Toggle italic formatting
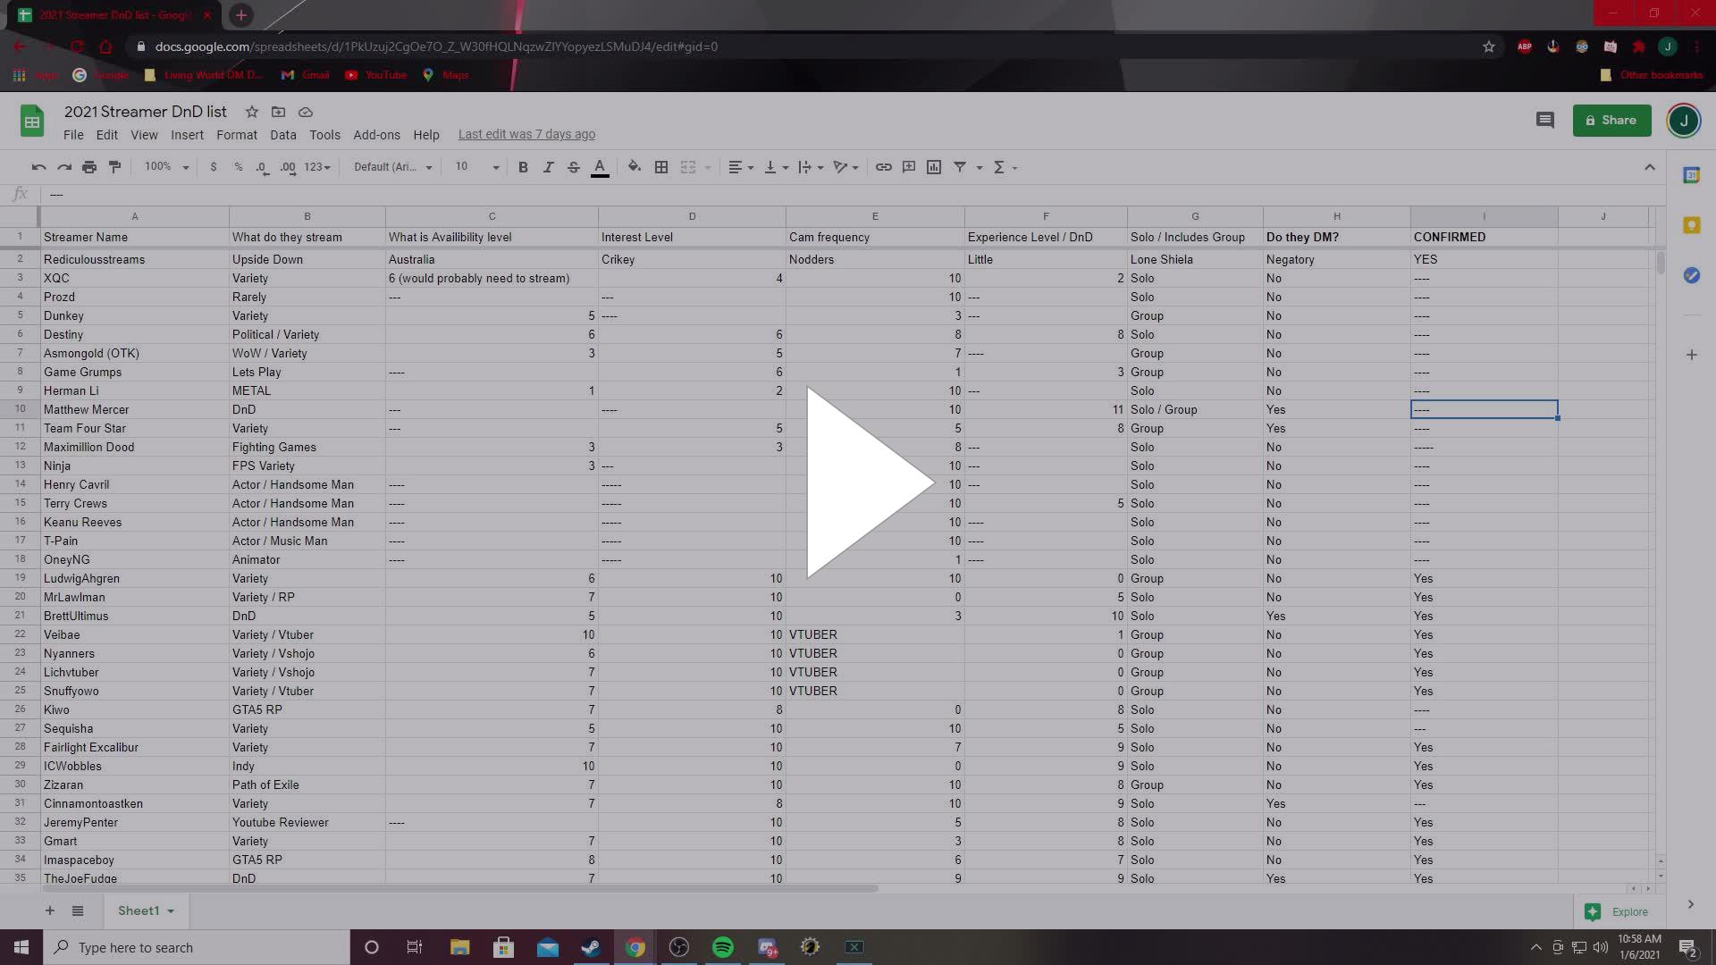 click(549, 167)
